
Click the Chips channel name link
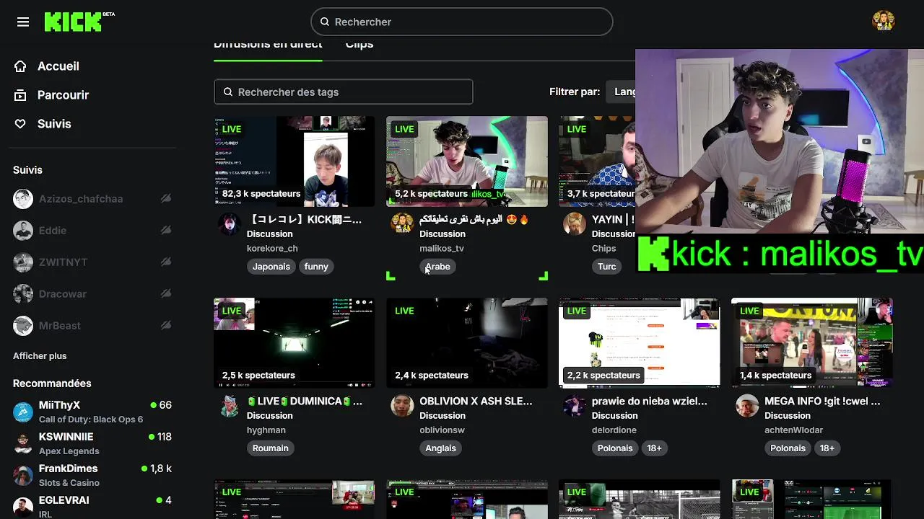pyautogui.click(x=603, y=249)
